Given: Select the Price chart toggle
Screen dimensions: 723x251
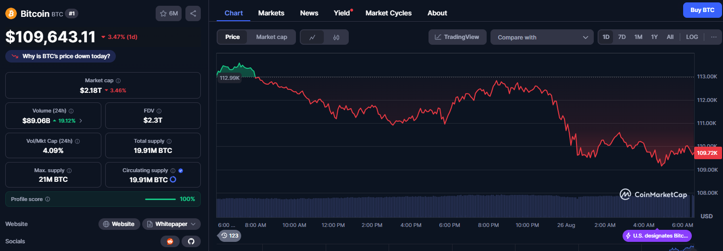Looking at the screenshot, I should (233, 37).
